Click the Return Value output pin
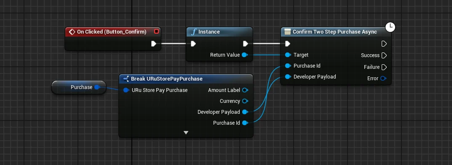 [245, 55]
